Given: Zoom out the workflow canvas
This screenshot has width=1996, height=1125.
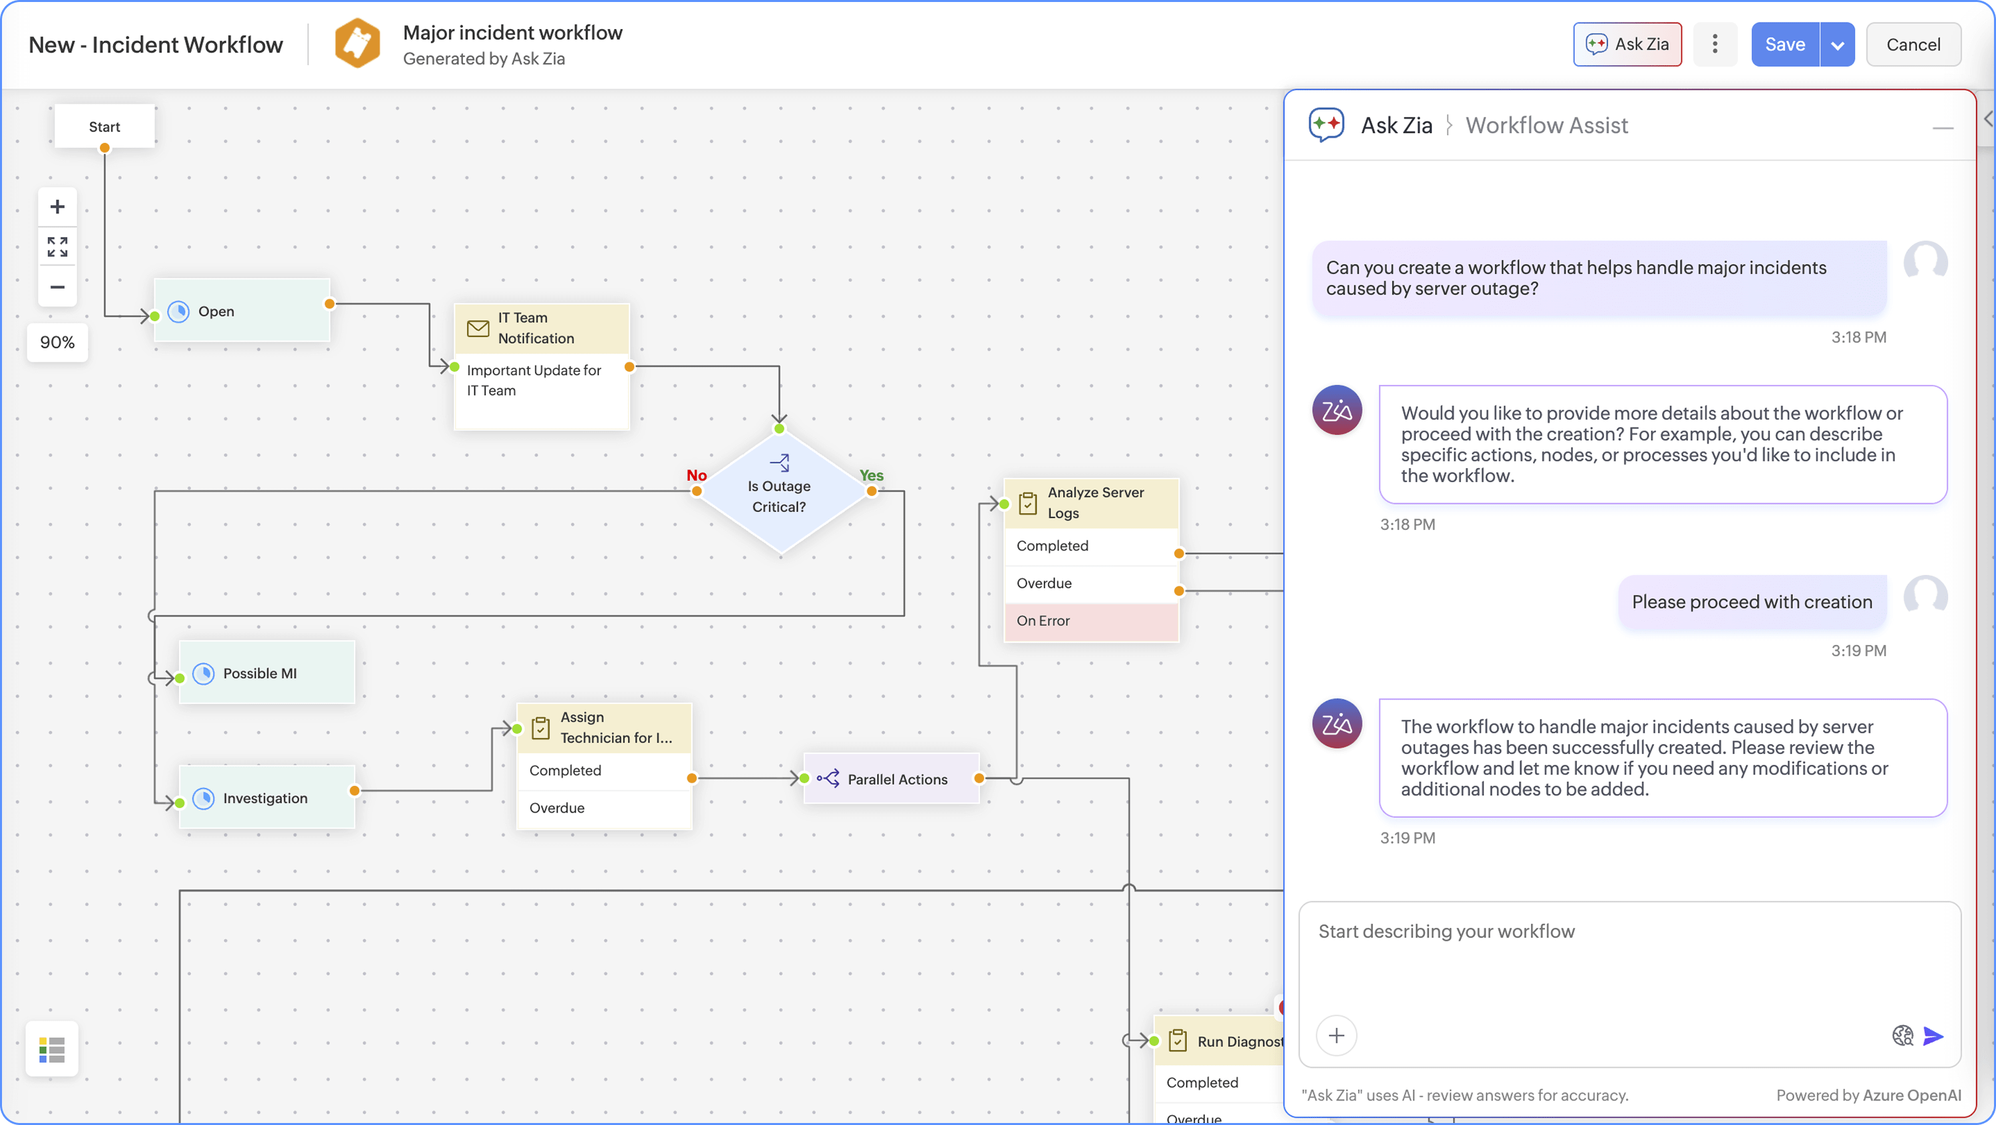Looking at the screenshot, I should [57, 287].
